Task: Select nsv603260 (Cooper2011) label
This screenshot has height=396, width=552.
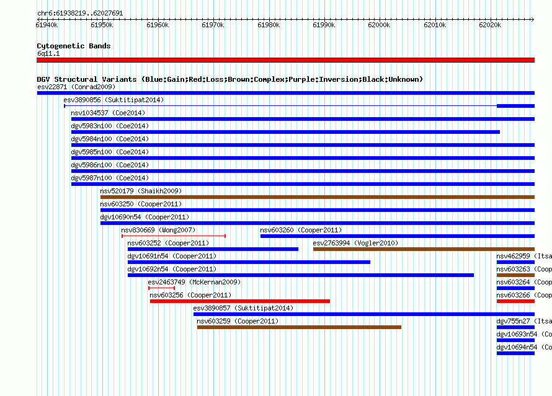Action: (301, 230)
